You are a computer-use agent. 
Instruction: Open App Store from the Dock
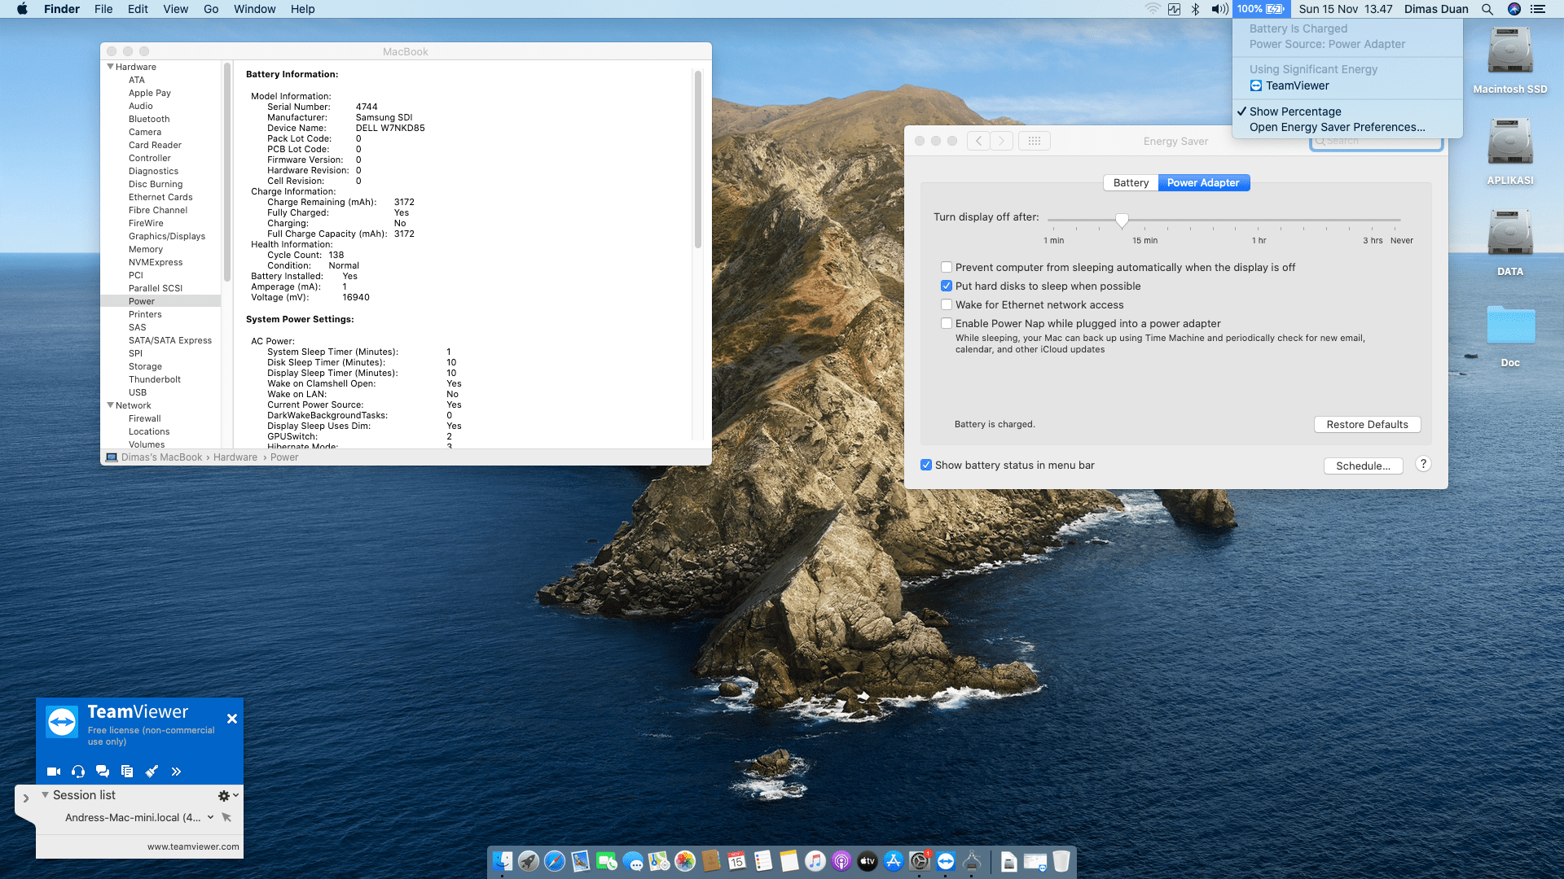pyautogui.click(x=894, y=861)
